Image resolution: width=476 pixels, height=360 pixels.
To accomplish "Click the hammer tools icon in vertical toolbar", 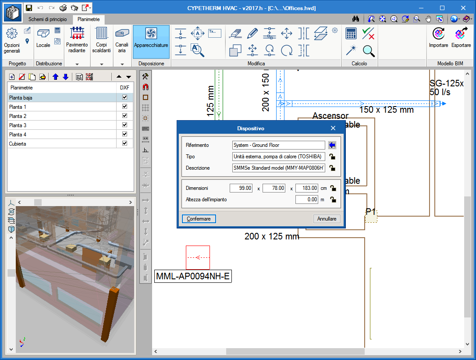I will click(x=146, y=76).
